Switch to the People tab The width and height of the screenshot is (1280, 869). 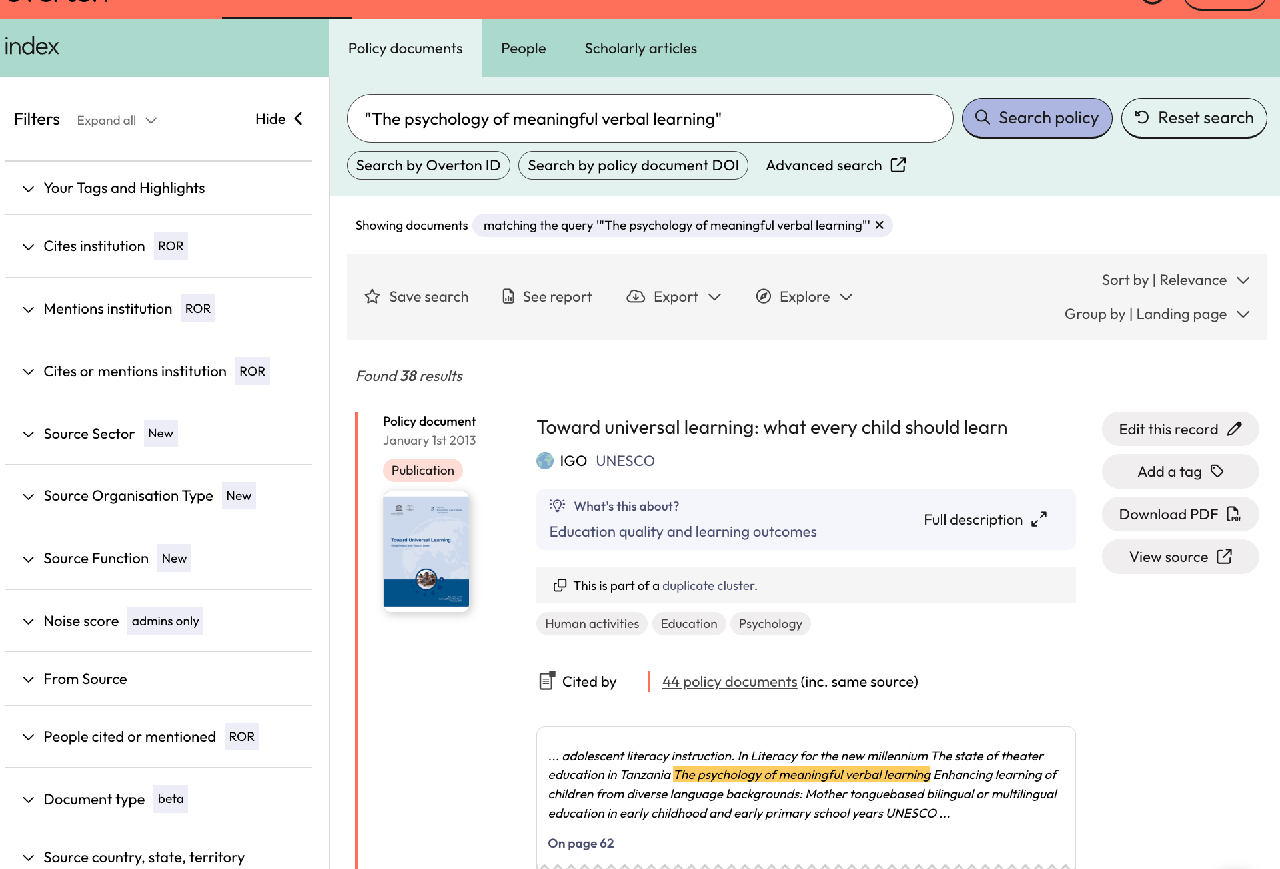click(x=524, y=48)
